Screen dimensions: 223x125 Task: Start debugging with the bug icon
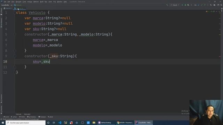tap(185, 5)
